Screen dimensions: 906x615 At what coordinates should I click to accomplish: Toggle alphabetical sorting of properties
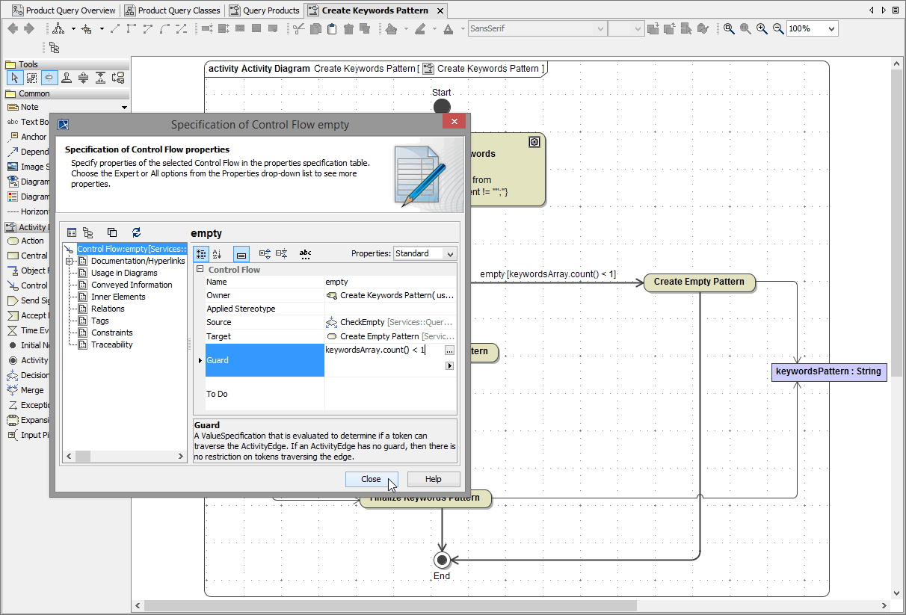(x=217, y=254)
